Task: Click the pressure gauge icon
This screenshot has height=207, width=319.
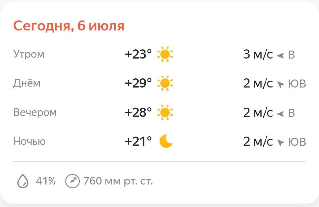Action: [x=72, y=181]
